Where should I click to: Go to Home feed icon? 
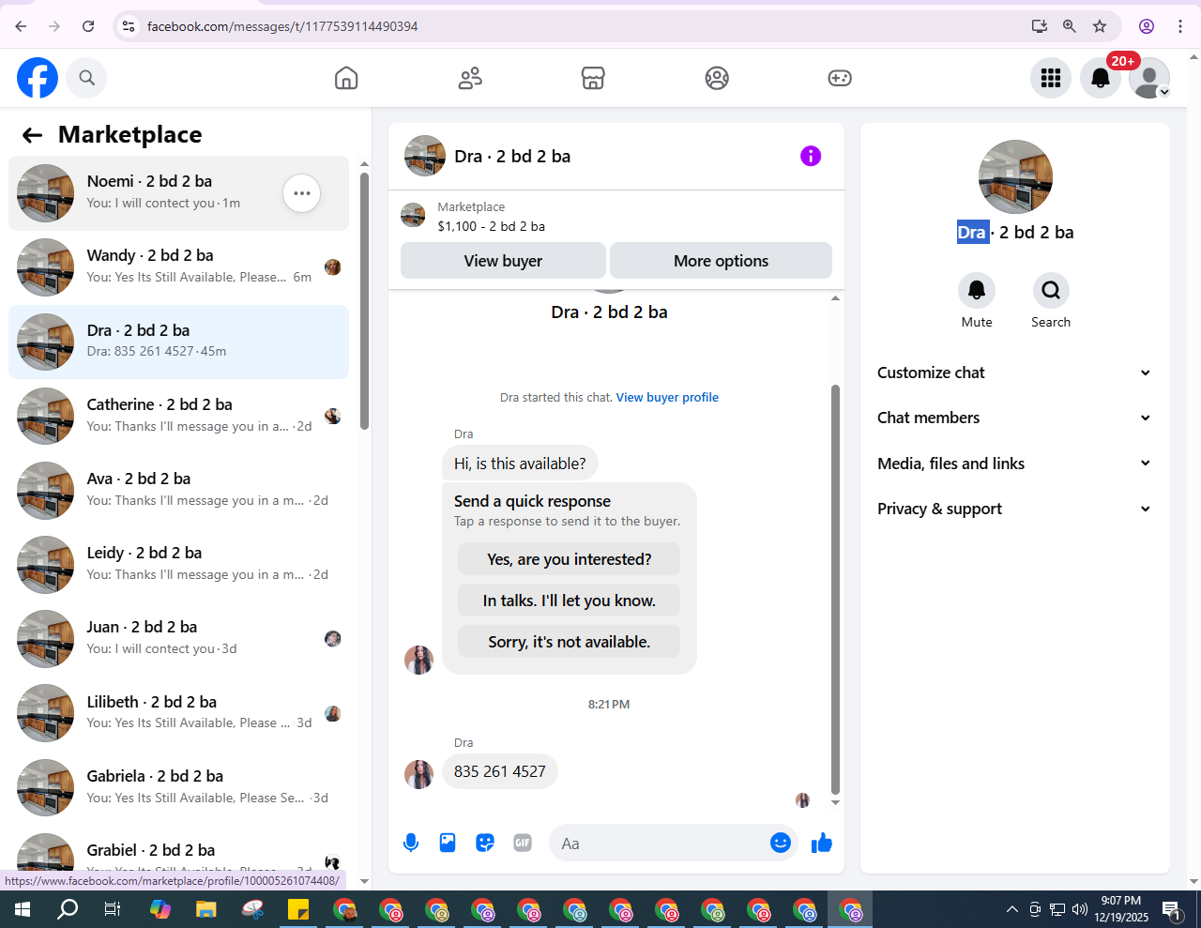[x=346, y=78]
